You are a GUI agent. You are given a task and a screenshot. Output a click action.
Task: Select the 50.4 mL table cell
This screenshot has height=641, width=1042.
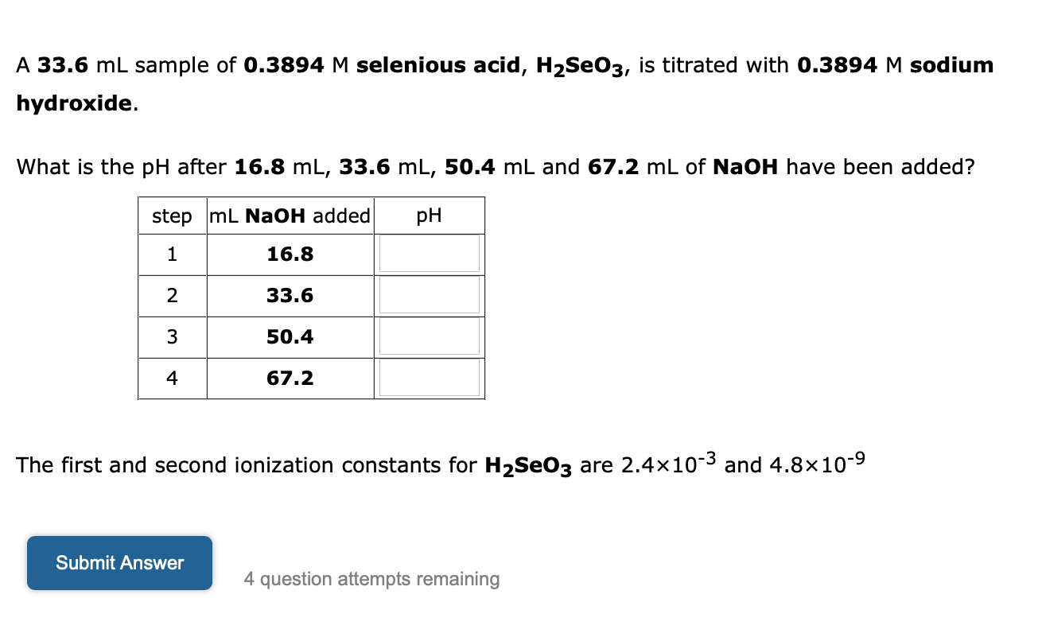coord(290,336)
